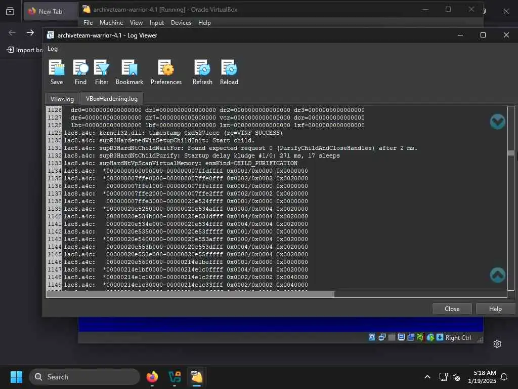Open the running VM taskbar icon

tap(197, 377)
